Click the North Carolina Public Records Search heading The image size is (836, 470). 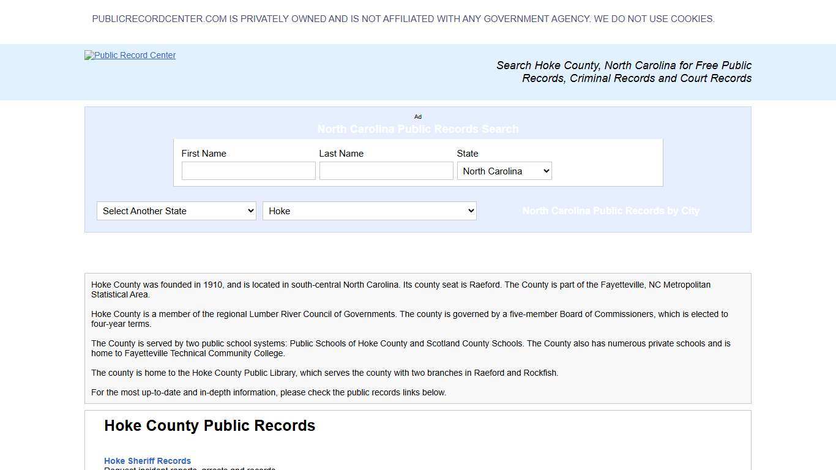pos(418,129)
